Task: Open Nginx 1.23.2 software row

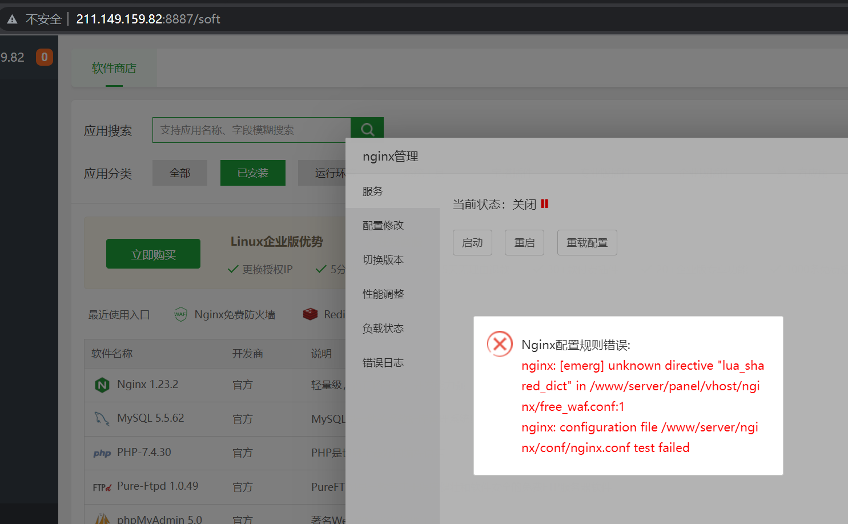Action: coord(215,385)
